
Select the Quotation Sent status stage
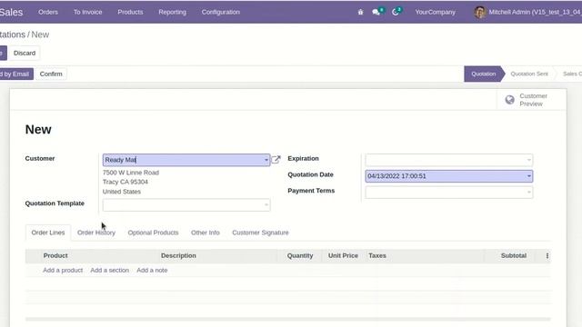(x=529, y=74)
